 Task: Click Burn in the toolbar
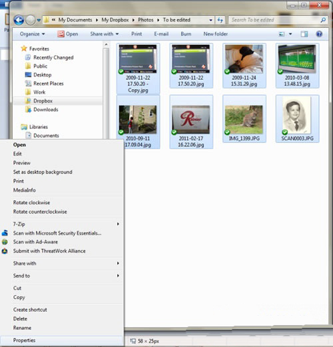tap(186, 34)
